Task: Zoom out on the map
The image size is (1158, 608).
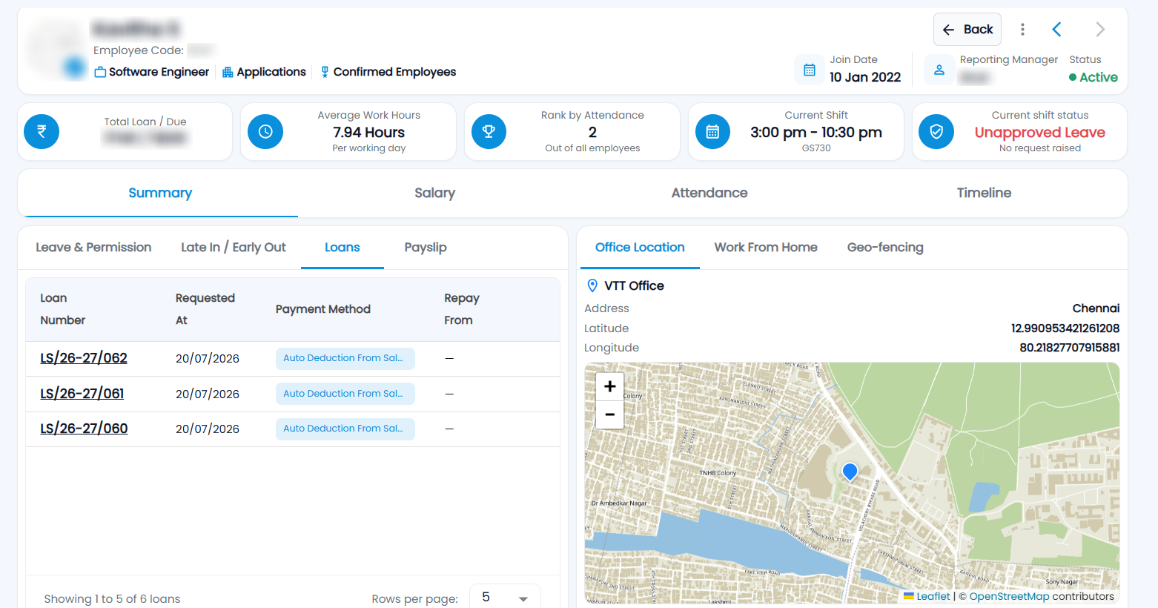Action: click(x=609, y=414)
